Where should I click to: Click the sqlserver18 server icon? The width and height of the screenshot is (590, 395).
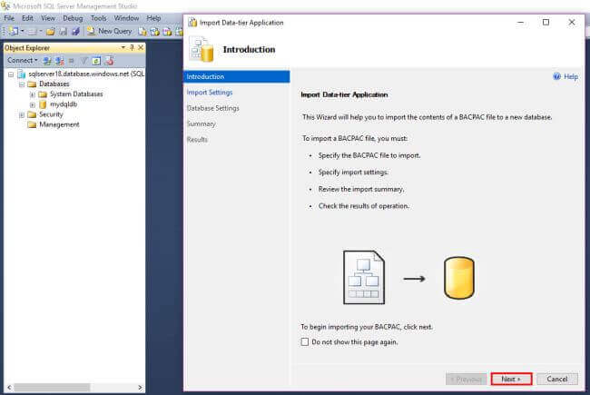tap(22, 74)
